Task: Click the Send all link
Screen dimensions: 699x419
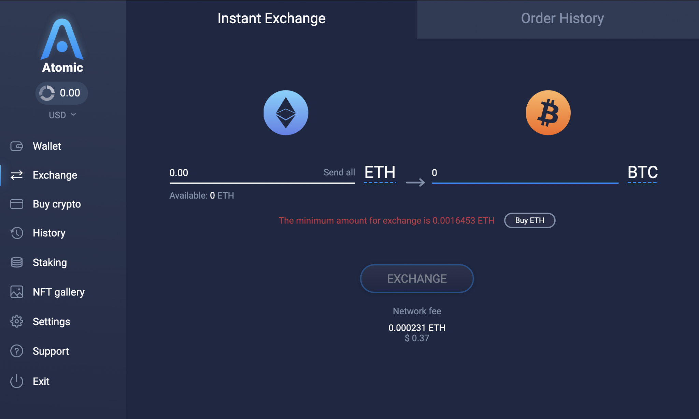Action: coord(339,172)
